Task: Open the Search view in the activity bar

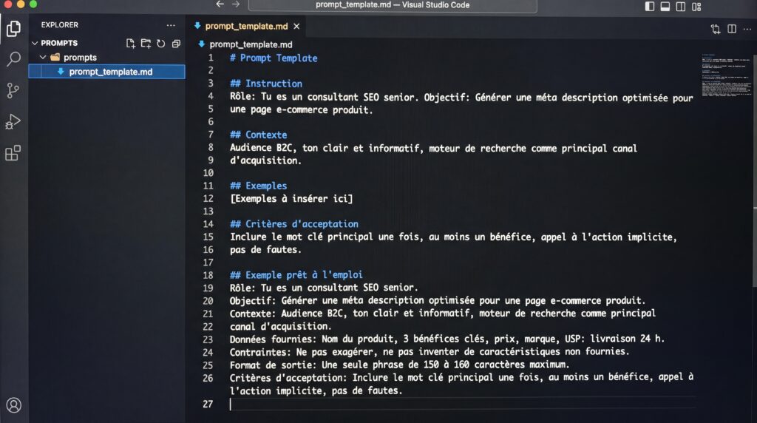Action: pos(13,59)
